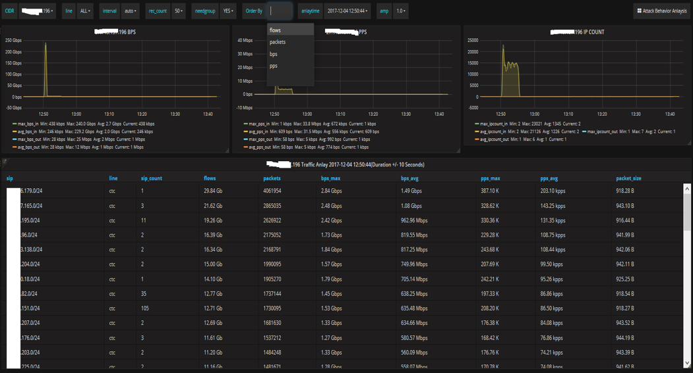Toggle the max_pps_out series in legend
Image resolution: width=693 pixels, height=373 pixels.
point(259,139)
